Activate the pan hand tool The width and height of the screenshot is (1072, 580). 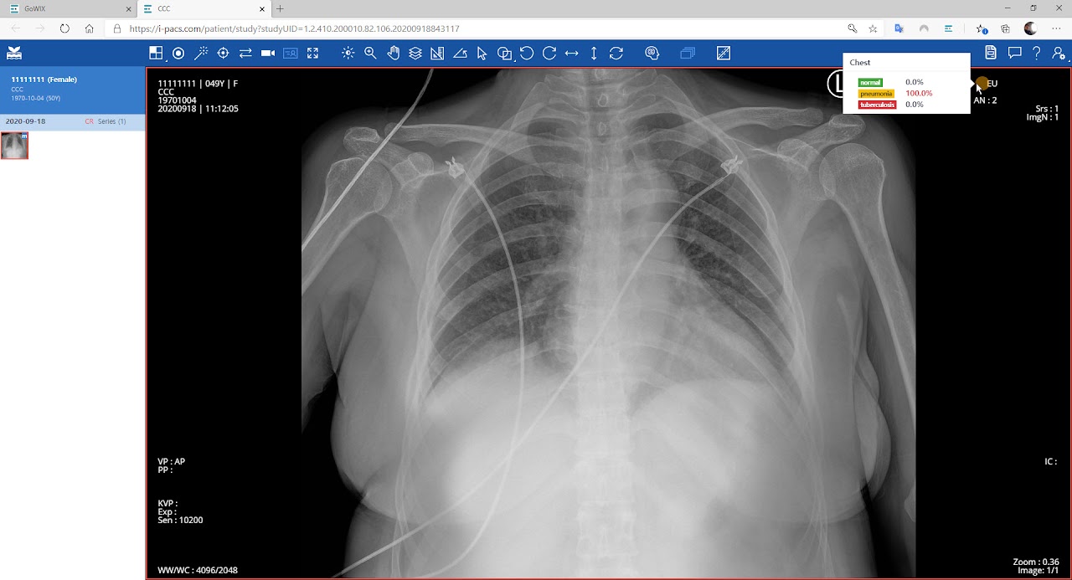(x=393, y=54)
